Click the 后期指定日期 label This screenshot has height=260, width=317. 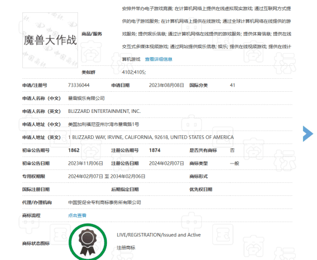point(125,189)
